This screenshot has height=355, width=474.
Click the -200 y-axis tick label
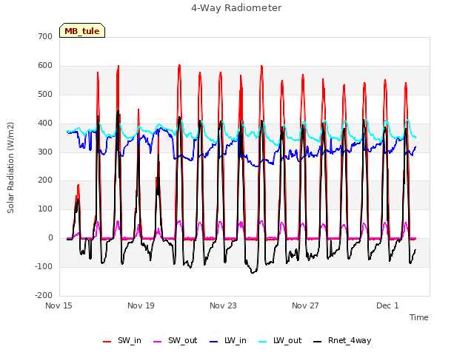tap(44, 295)
